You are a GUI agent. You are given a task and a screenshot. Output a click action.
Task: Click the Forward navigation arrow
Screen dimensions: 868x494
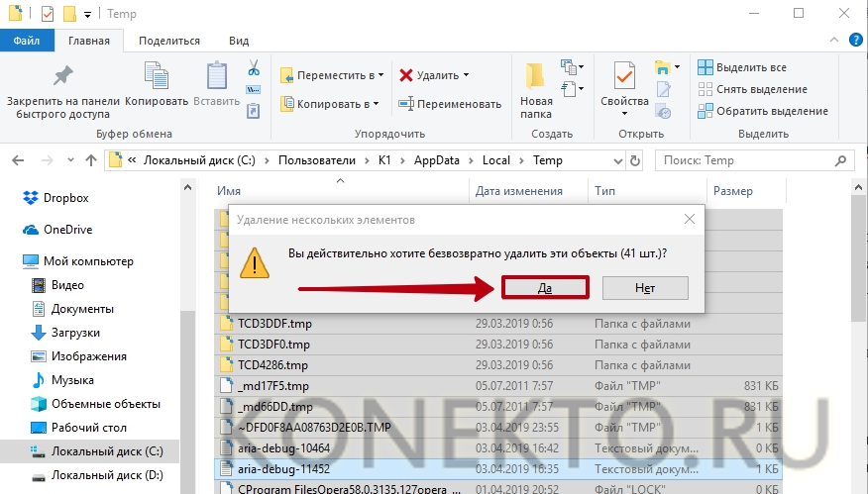(48, 160)
